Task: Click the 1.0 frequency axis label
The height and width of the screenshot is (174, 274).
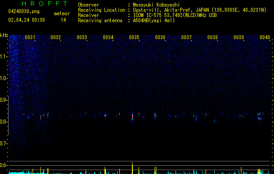Action: (3, 78)
